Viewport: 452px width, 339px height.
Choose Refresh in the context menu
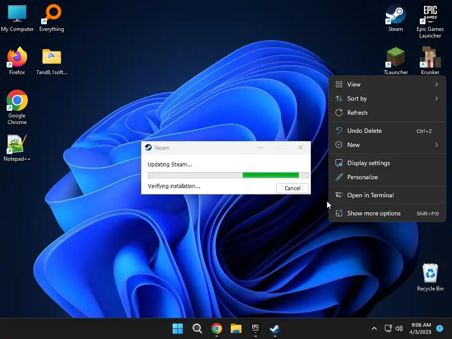click(387, 113)
